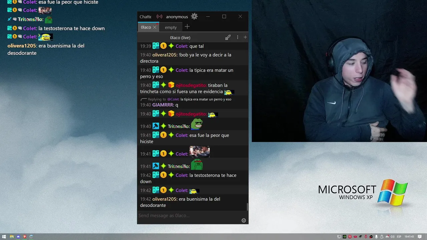Screen dimensions: 427x240
Task: Open the Windows Start menu
Action: 4,237
